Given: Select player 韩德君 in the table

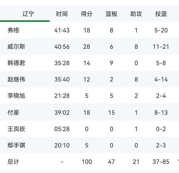Looking at the screenshot, I should pyautogui.click(x=16, y=63).
